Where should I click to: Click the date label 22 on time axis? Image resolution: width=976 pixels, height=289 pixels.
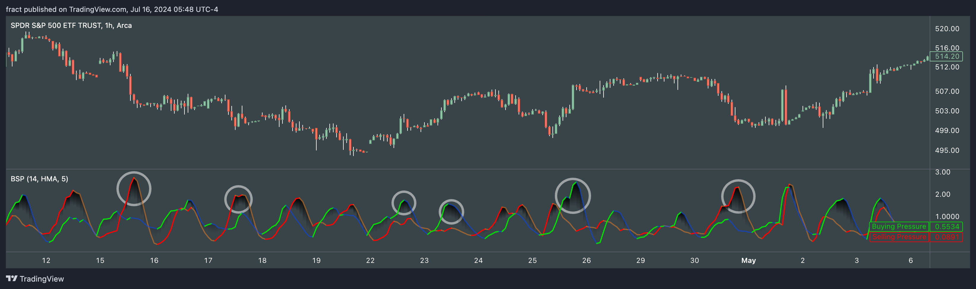tap(370, 260)
